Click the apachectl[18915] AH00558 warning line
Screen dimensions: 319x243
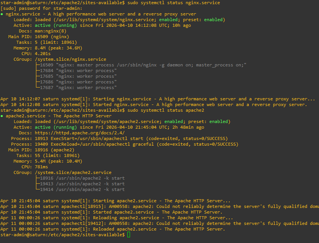click(159, 207)
